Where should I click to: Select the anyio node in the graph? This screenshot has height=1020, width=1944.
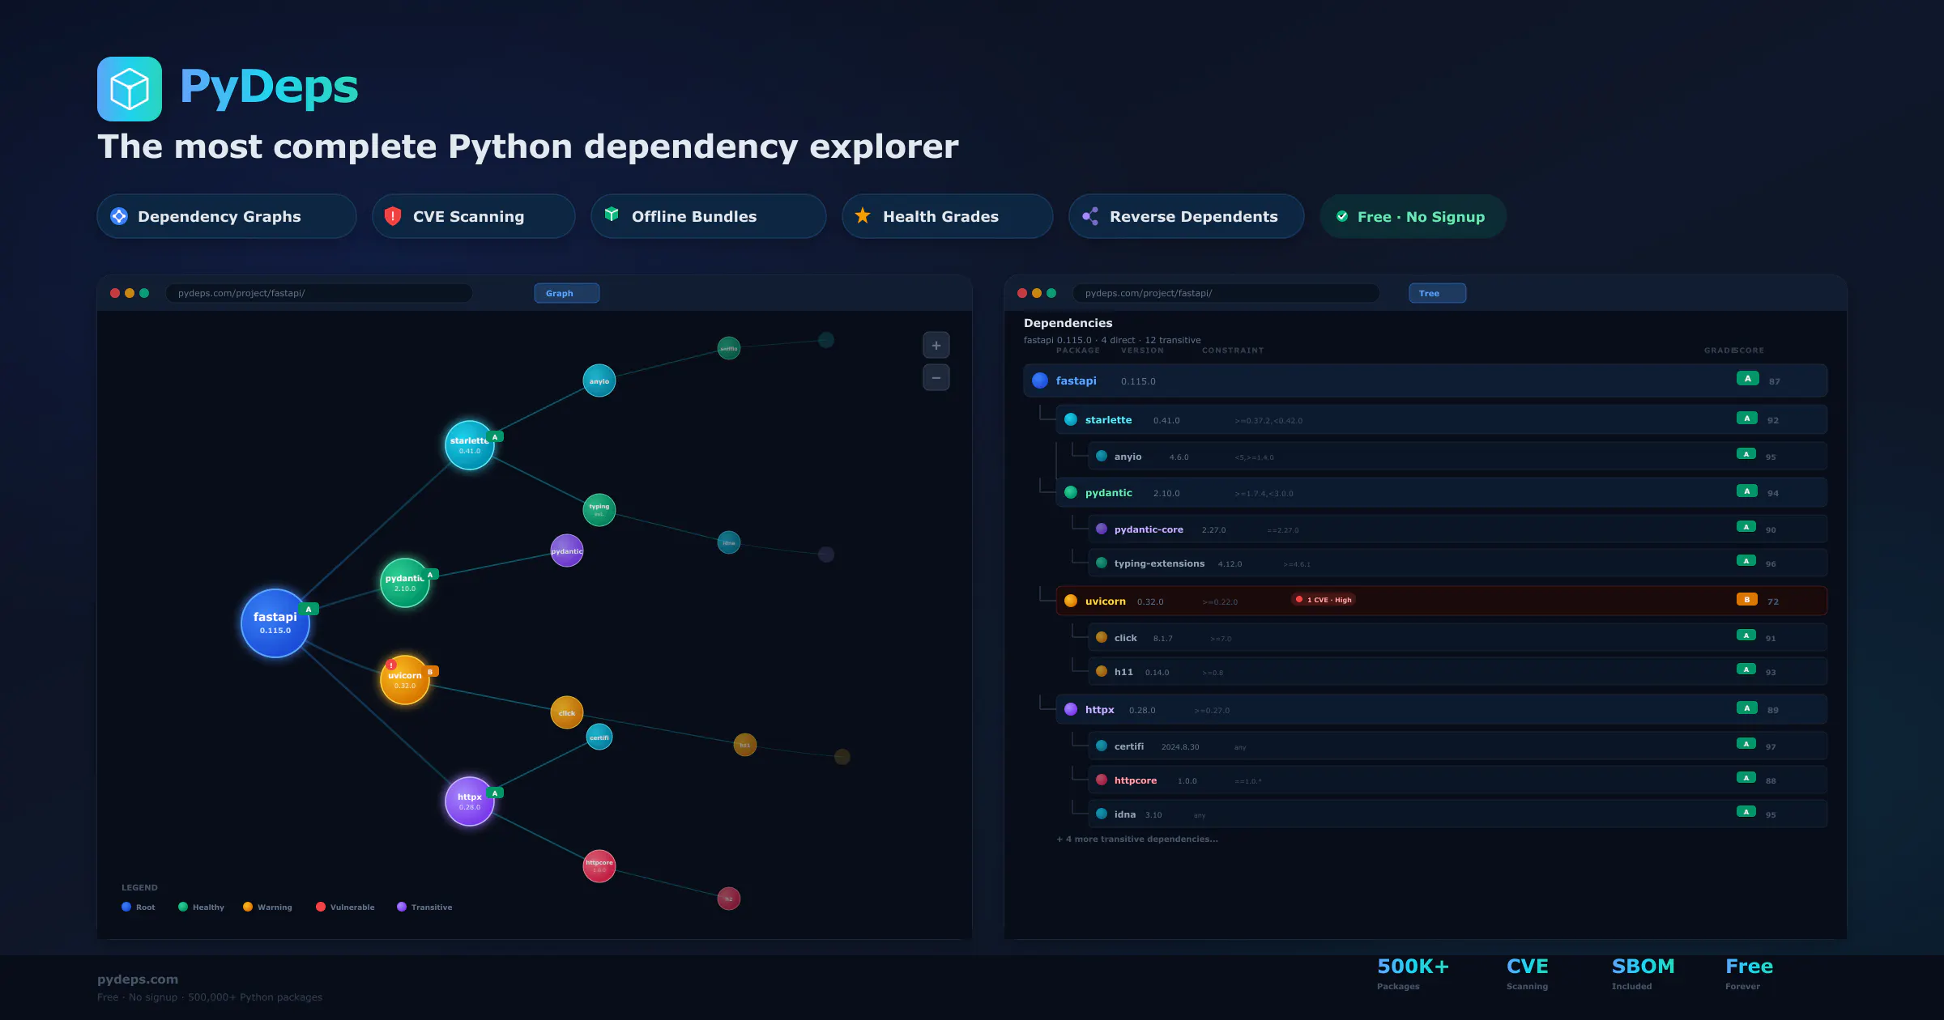pyautogui.click(x=599, y=380)
